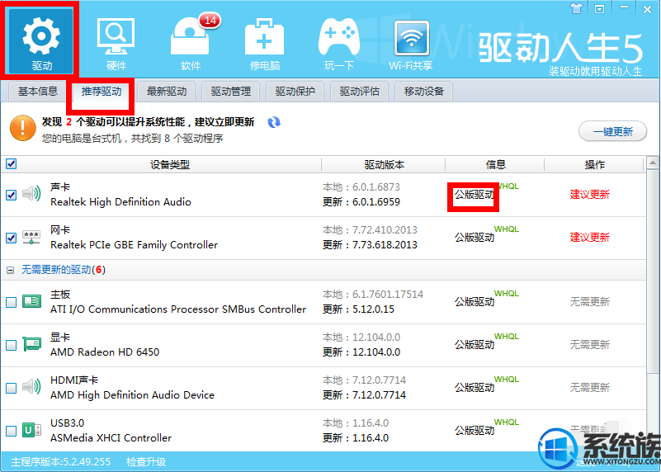Open the 软件 software section
Screen dimensions: 661x472
point(191,45)
